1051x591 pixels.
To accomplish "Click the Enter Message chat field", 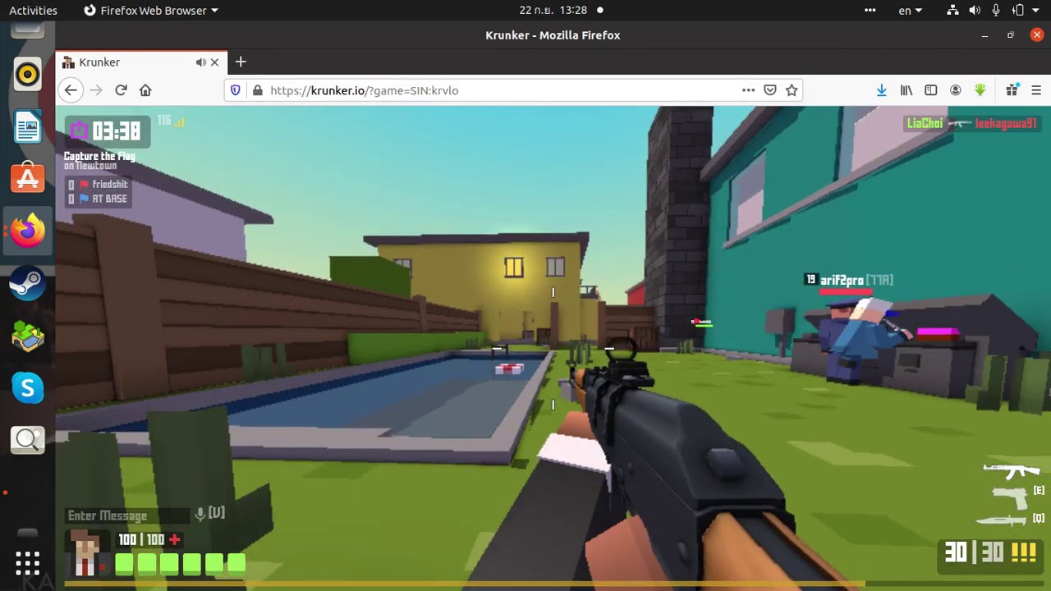I will tap(127, 515).
